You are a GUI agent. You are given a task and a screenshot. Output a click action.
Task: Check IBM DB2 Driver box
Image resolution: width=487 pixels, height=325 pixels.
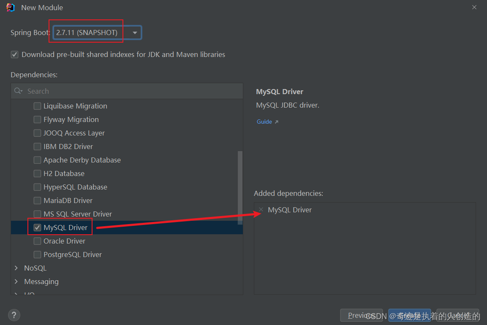37,146
